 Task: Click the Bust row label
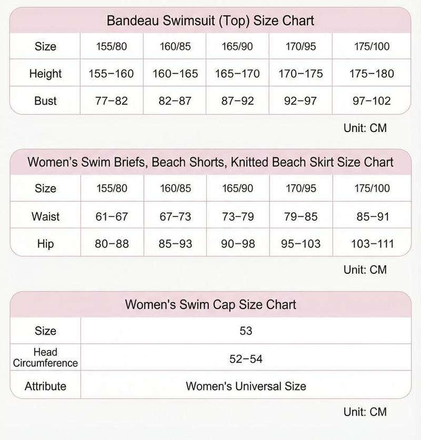45,101
